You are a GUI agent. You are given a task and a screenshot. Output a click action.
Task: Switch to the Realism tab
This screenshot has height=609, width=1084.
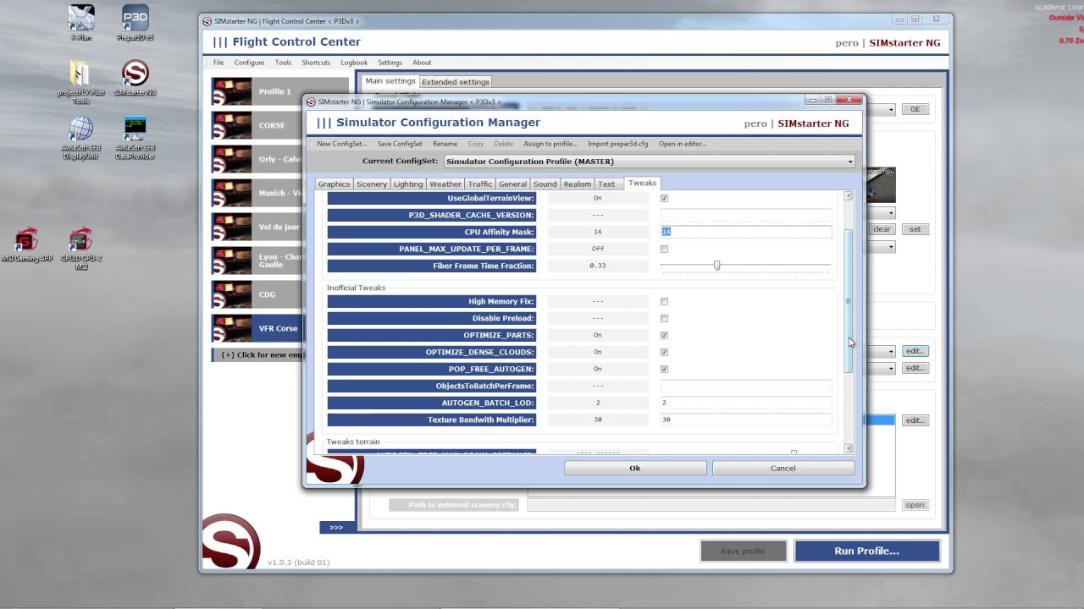pyautogui.click(x=578, y=184)
